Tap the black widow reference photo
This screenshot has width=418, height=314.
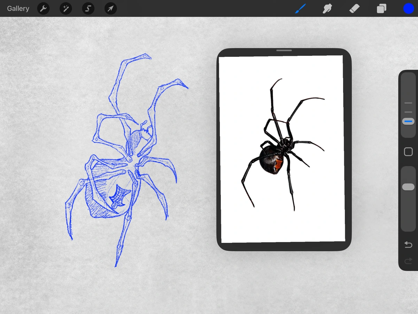click(x=282, y=147)
